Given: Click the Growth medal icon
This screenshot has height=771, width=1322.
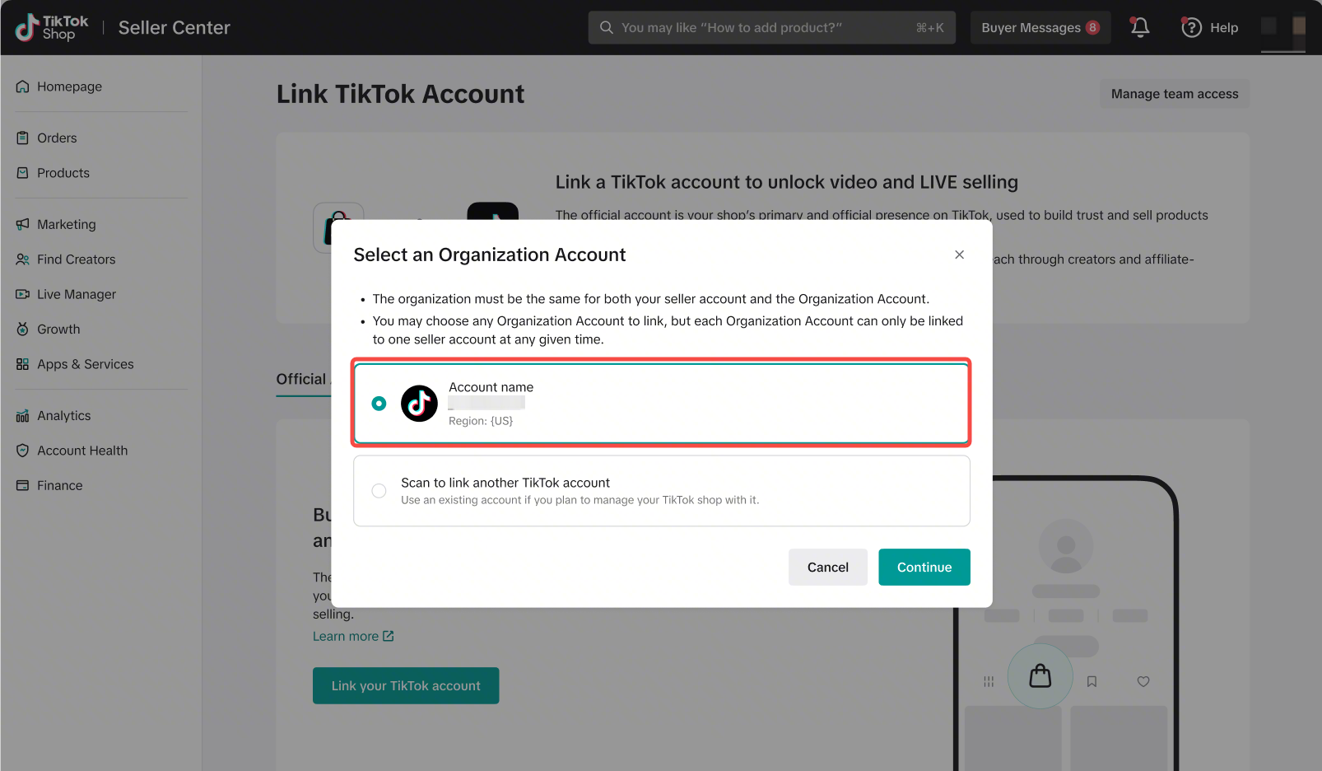Looking at the screenshot, I should pyautogui.click(x=22, y=329).
